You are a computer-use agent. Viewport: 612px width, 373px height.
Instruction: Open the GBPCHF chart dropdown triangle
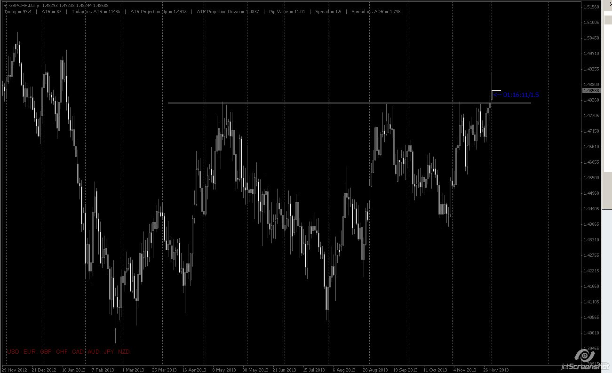click(x=6, y=6)
